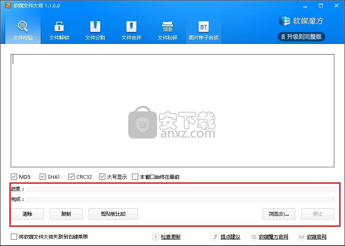Viewport: 345px width, 246px height.
Task: Click the 提点建议 pencil icon
Action: (215, 237)
